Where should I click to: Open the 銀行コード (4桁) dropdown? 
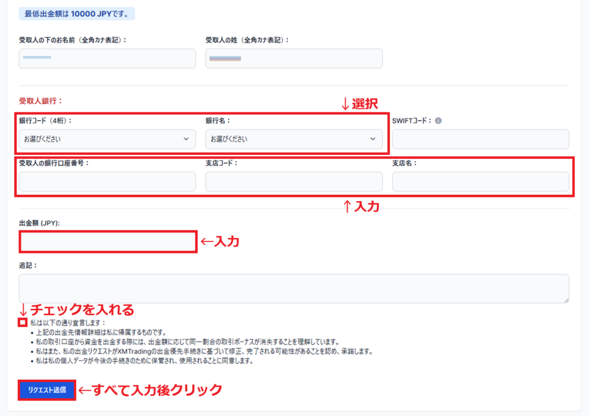click(x=107, y=139)
